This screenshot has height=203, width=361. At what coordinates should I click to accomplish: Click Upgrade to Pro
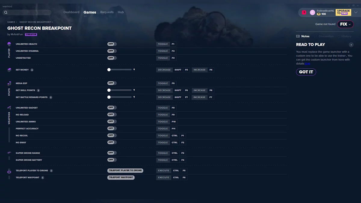343,12
